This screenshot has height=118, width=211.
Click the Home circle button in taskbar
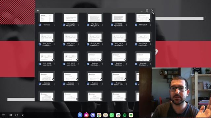pos(17,115)
